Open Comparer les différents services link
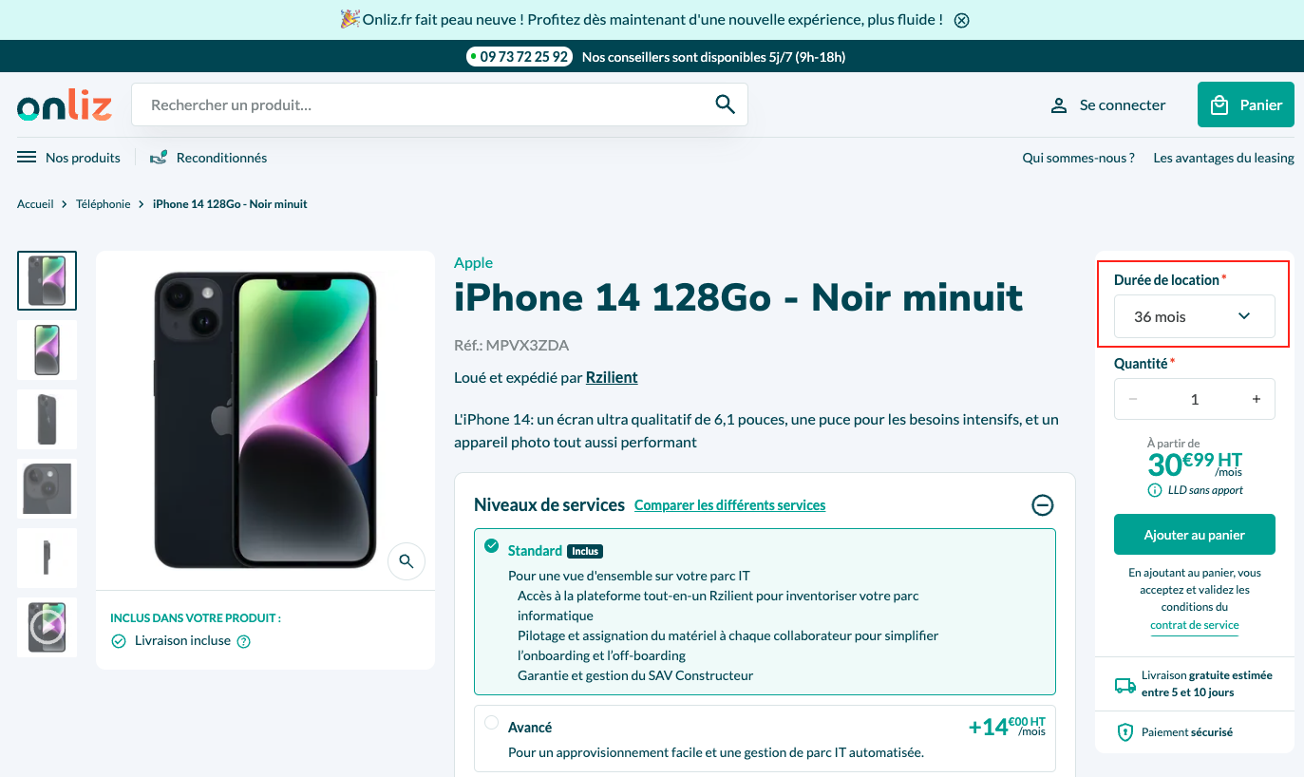 tap(729, 505)
